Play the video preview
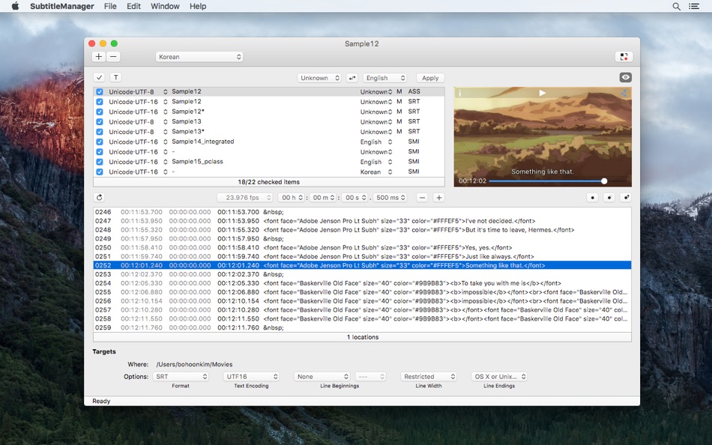Image resolution: width=712 pixels, height=445 pixels. (x=542, y=93)
